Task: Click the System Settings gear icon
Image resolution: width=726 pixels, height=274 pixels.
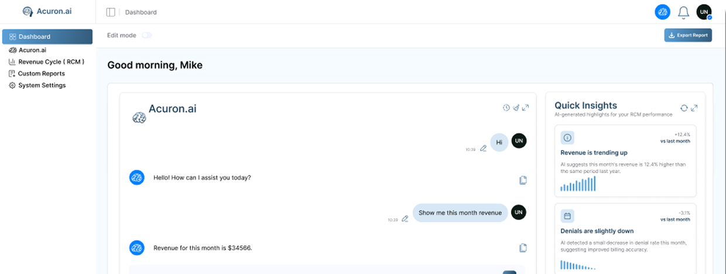Action: [x=12, y=85]
